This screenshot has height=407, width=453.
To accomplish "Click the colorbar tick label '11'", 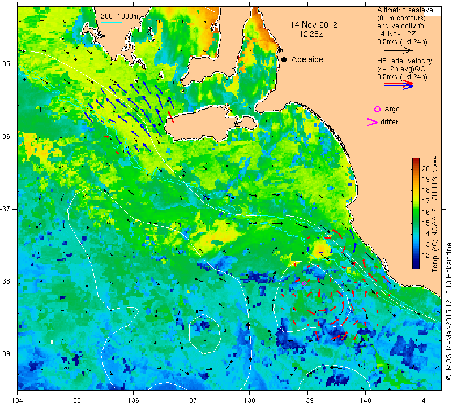I will pos(426,266).
